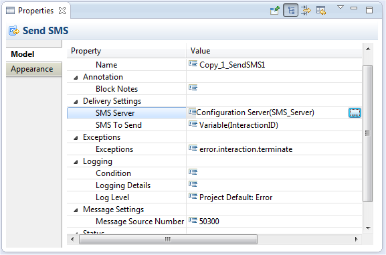Collapse the Annotation category

pos(76,78)
